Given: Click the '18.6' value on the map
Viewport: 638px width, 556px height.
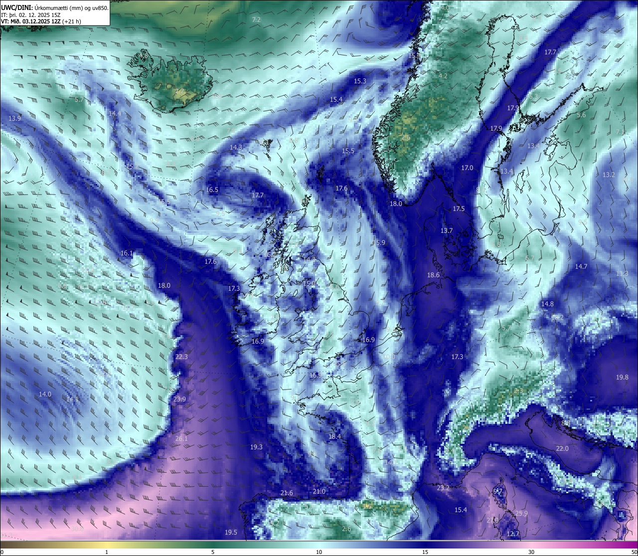Looking at the screenshot, I should click(x=433, y=275).
